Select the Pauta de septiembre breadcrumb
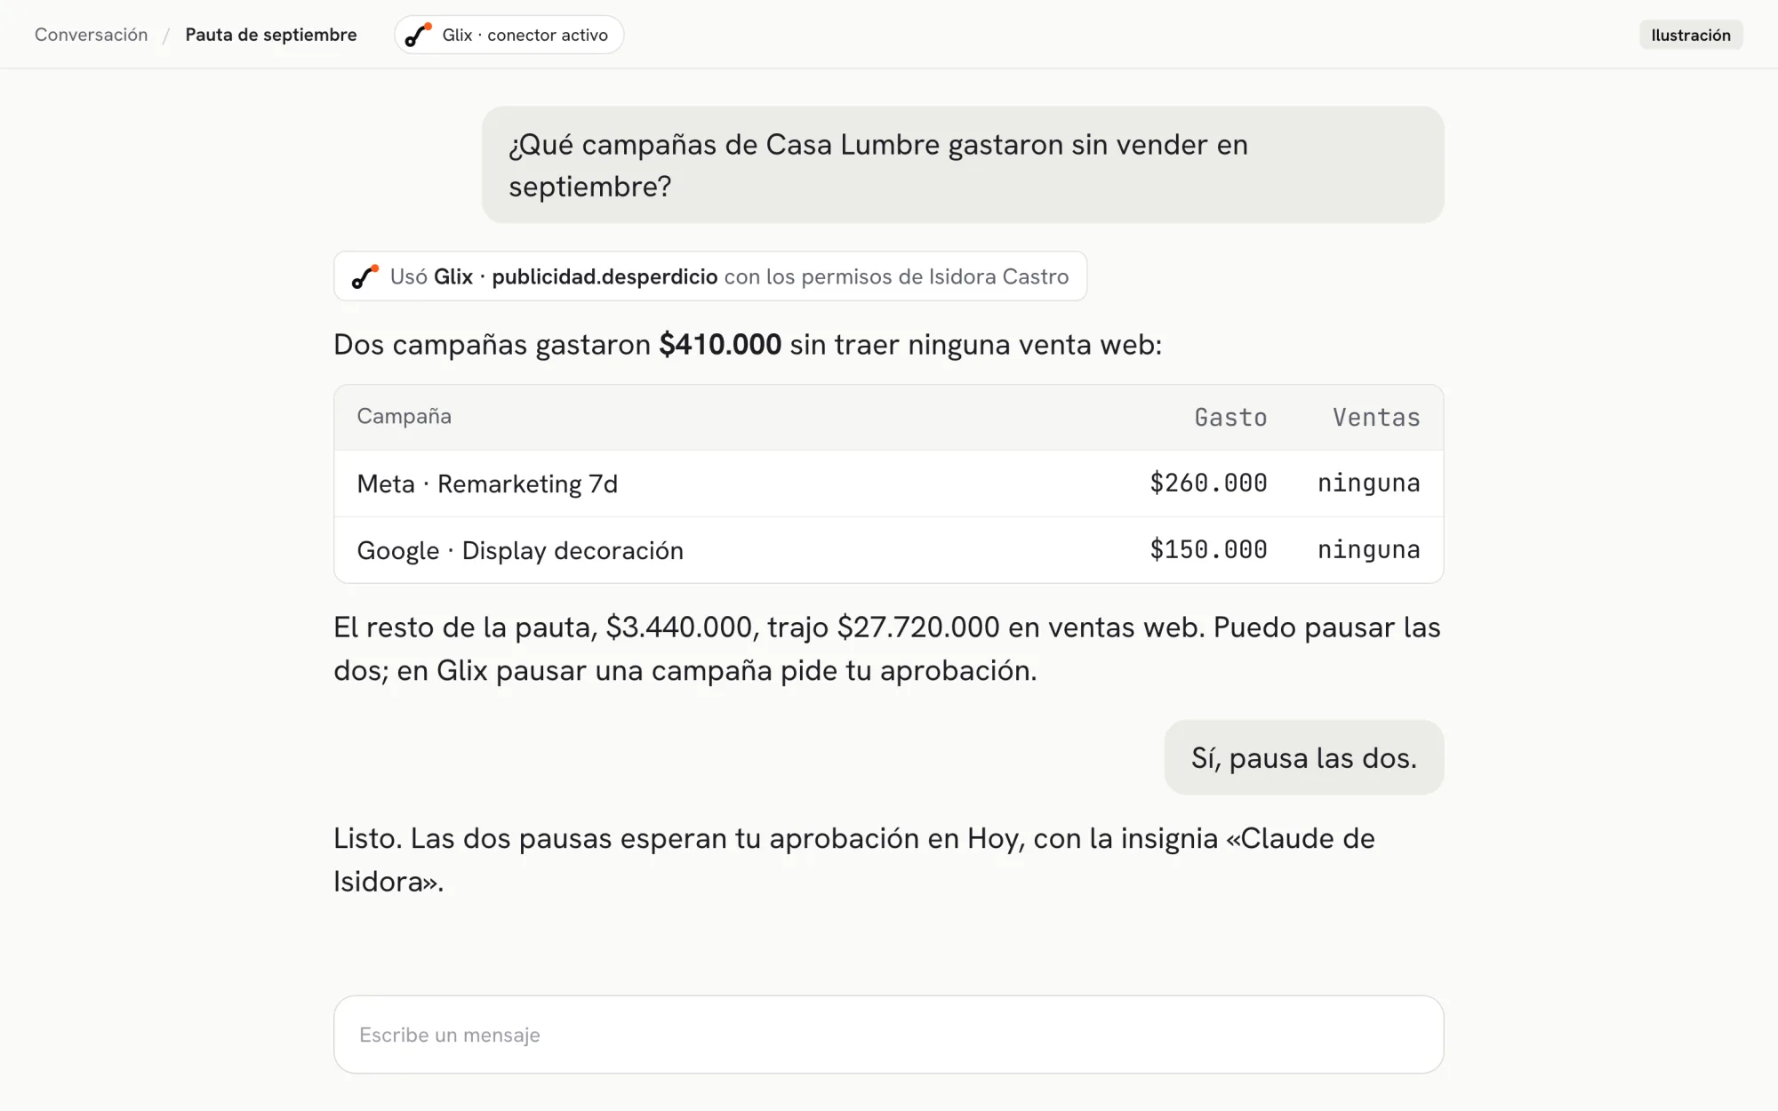The height and width of the screenshot is (1111, 1778). 271,35
